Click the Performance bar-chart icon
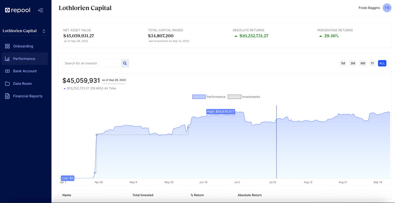This screenshot has width=395, height=203. [7, 59]
